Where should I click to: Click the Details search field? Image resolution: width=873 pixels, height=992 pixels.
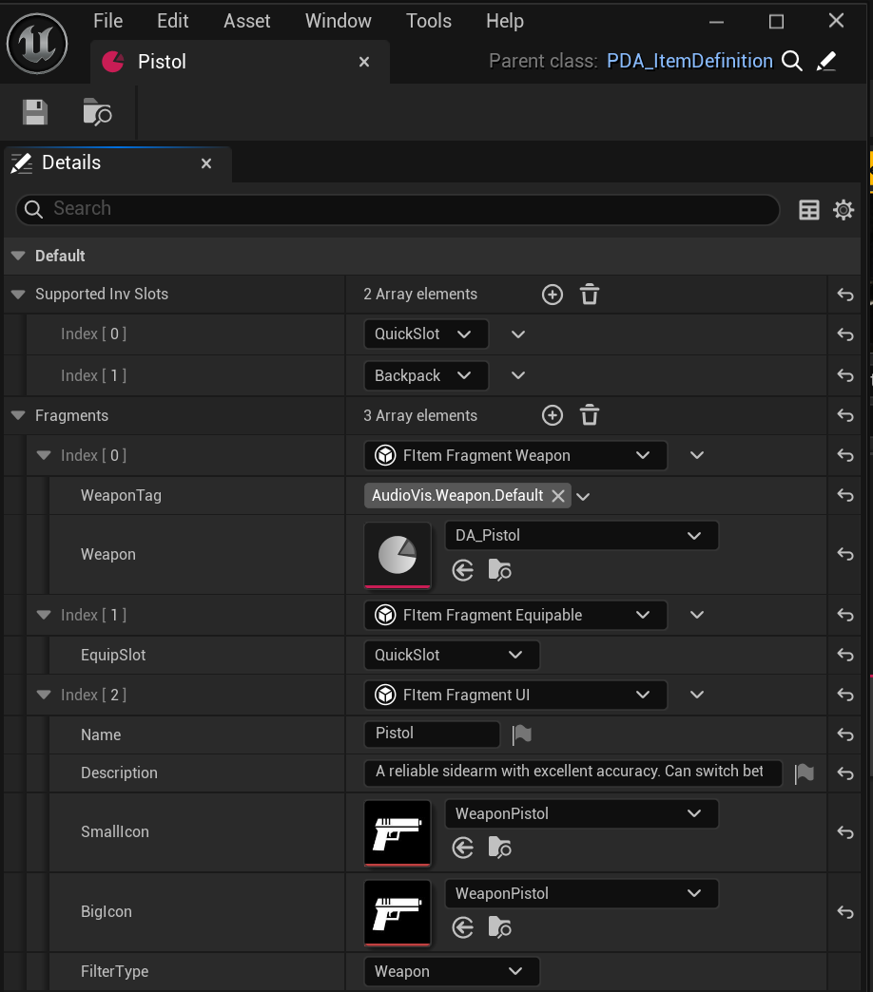tap(399, 209)
